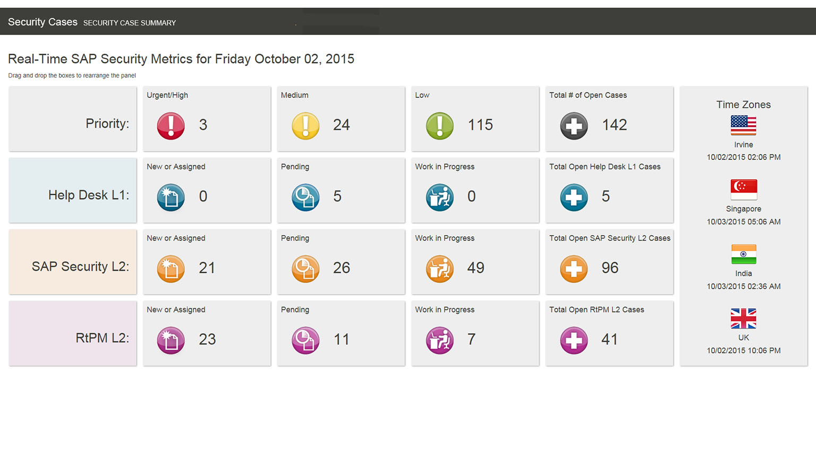
Task: Select the India flag in Time Zones
Action: pyautogui.click(x=743, y=254)
